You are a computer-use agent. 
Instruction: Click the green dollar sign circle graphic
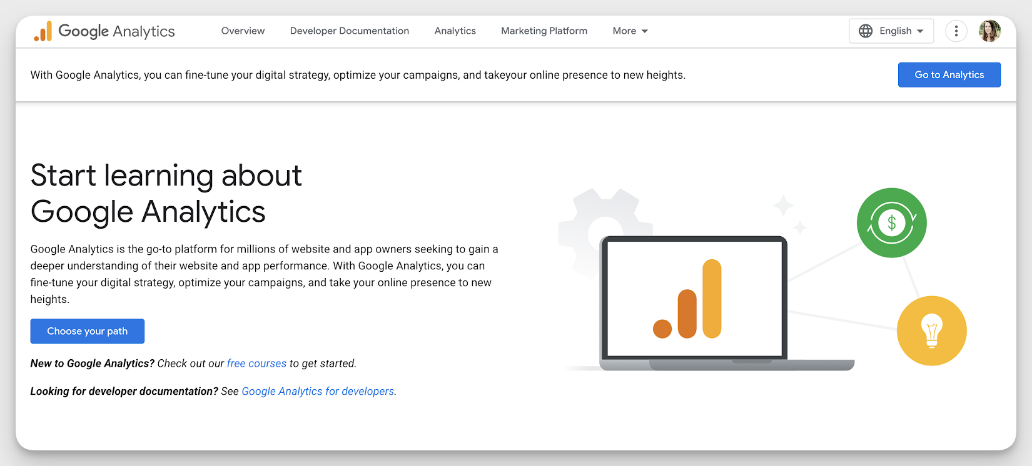click(891, 223)
